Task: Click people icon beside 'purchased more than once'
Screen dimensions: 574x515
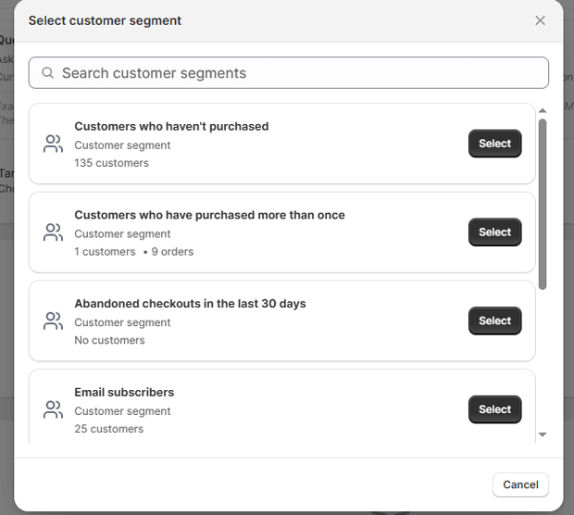Action: 53,232
